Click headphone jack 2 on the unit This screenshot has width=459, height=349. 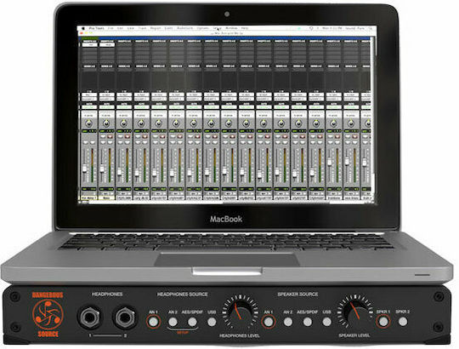tap(125, 318)
